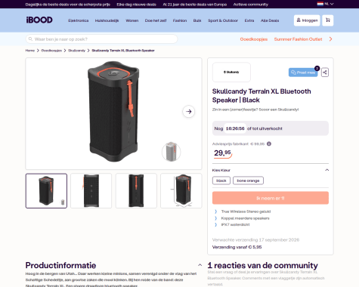
Task: Open the Elektronica menu
Action: 79,20
